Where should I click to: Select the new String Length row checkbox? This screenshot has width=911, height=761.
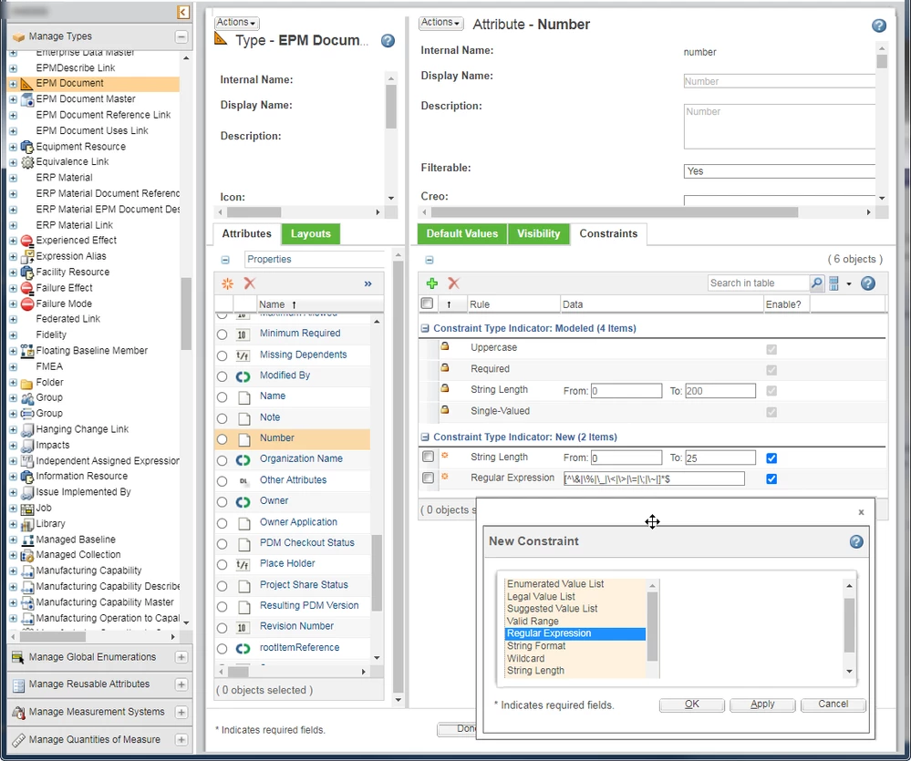429,457
